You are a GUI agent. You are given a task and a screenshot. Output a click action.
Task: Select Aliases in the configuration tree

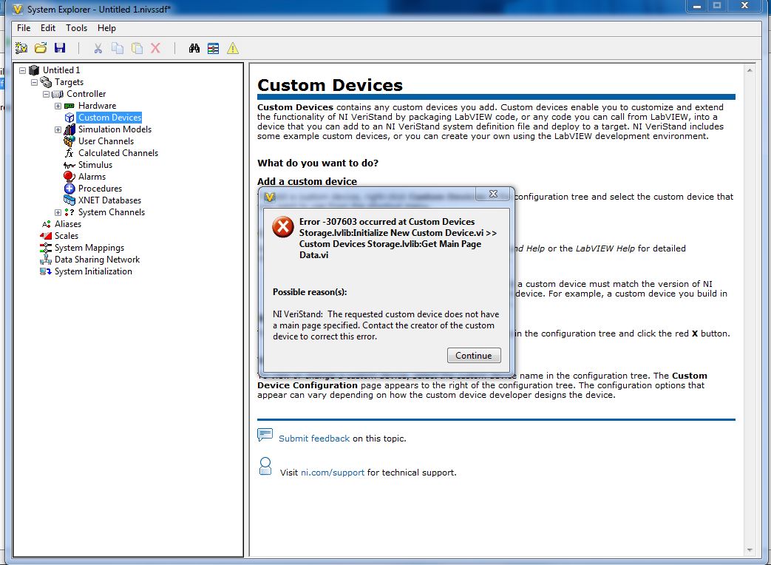tap(68, 224)
